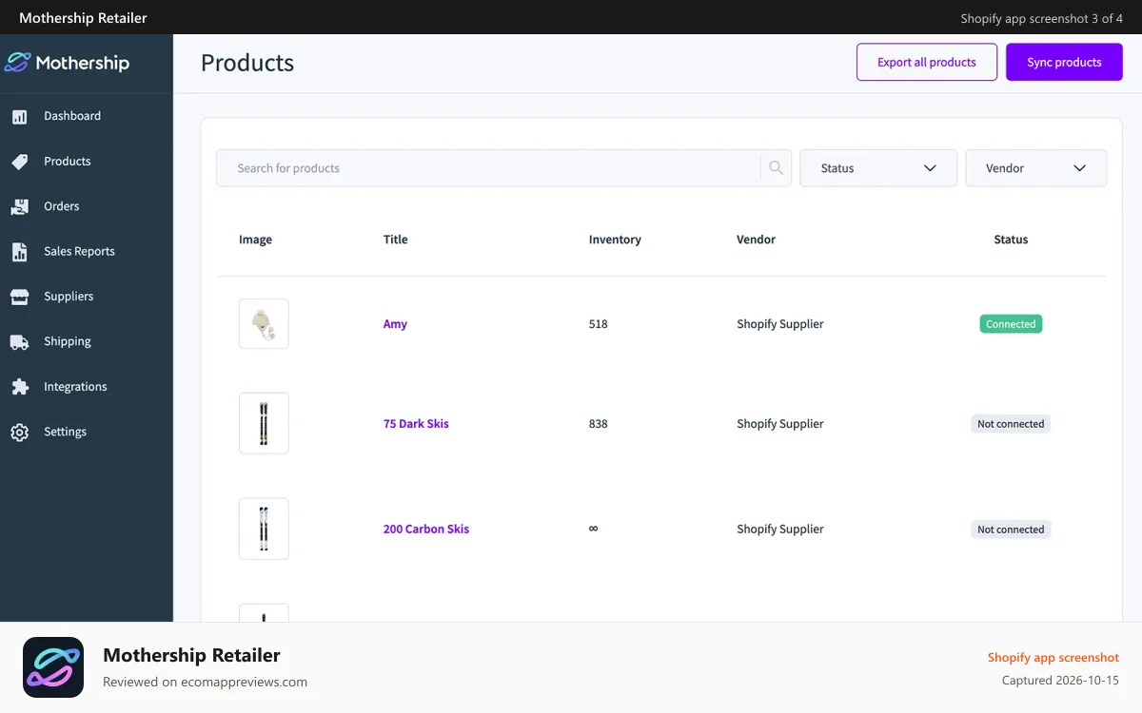1142x713 pixels.
Task: Click the Products tag icon in sidebar
Action: coord(19,163)
